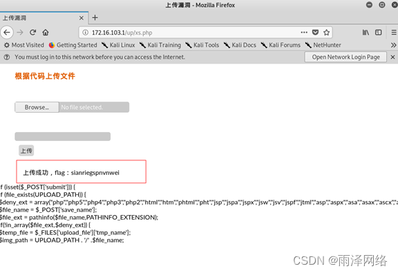The height and width of the screenshot is (273, 398).
Task: Click Open Network Login Page button
Action: (x=345, y=57)
